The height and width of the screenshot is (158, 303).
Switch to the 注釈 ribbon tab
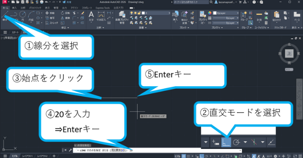23,8
